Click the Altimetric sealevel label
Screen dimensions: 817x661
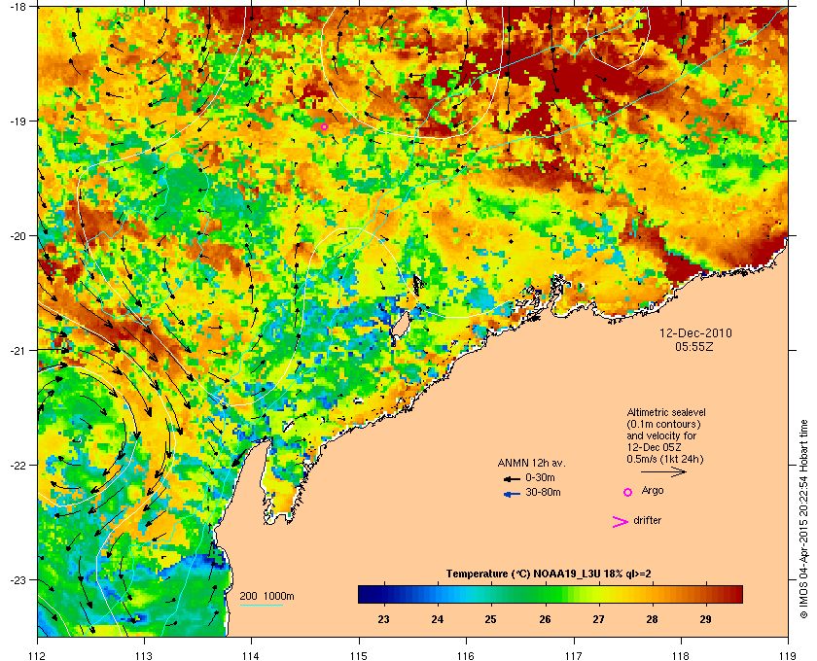point(666,412)
